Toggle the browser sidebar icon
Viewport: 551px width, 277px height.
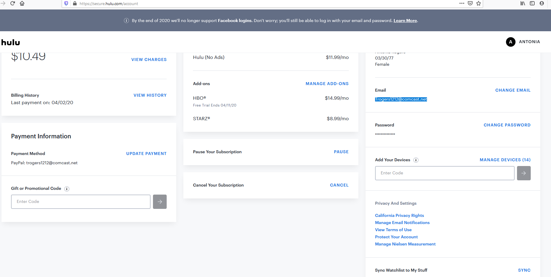(x=532, y=3)
